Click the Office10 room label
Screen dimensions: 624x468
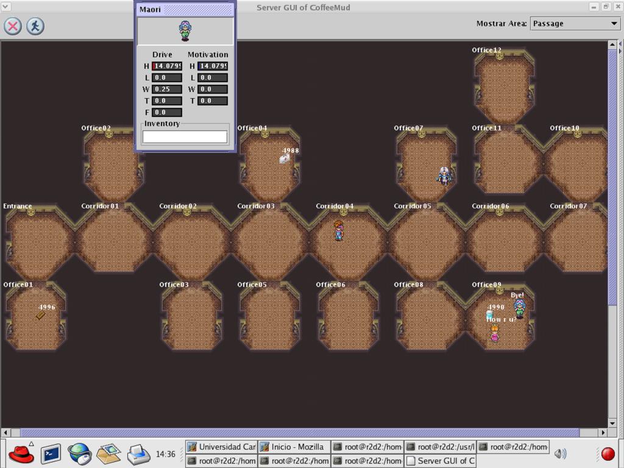(564, 128)
